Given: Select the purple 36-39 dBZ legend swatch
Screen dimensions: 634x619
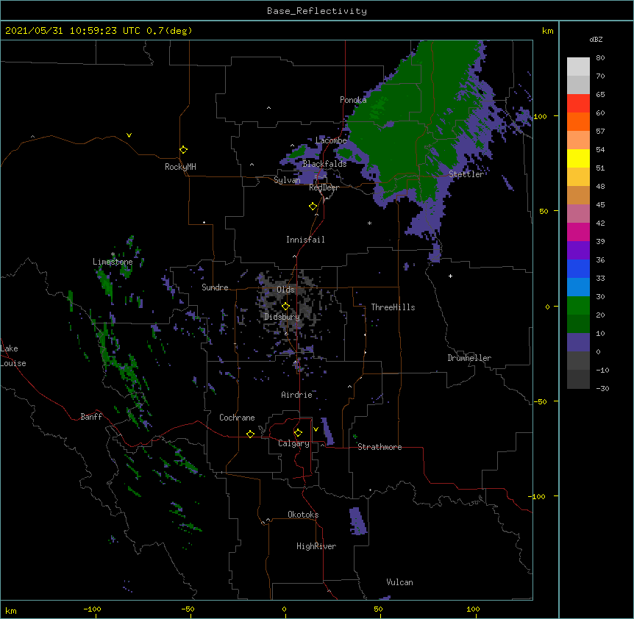Looking at the screenshot, I should pyautogui.click(x=578, y=251).
